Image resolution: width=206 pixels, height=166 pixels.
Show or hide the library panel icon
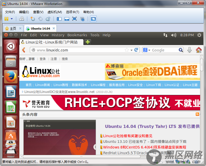59,19
